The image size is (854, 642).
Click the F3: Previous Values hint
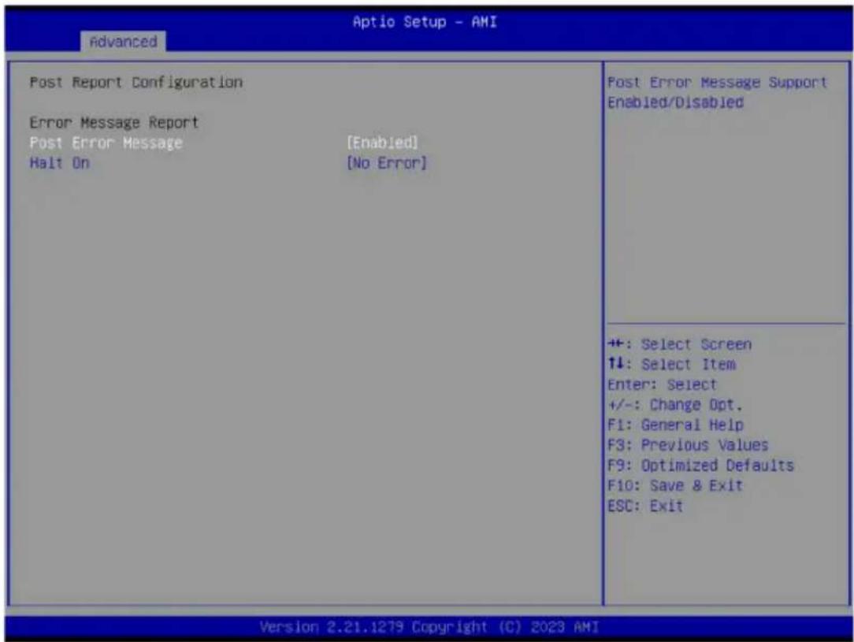click(688, 445)
